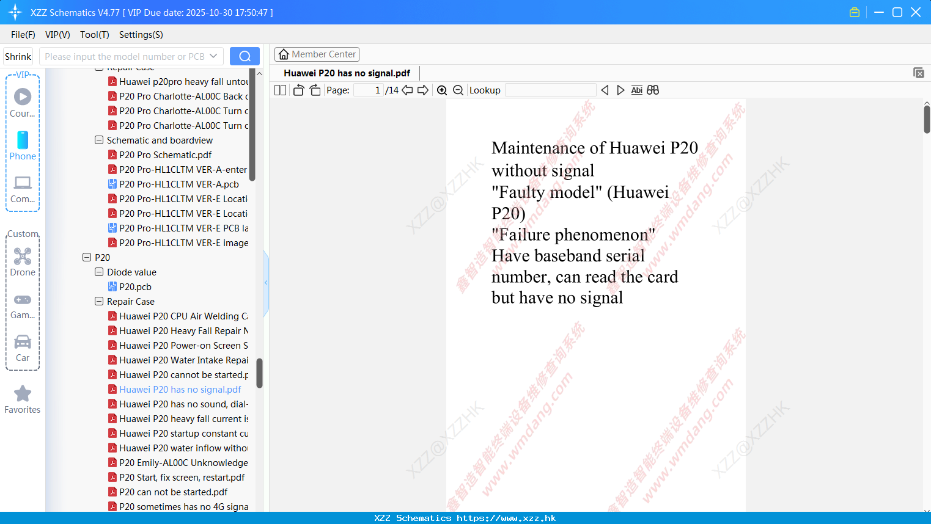Open Huawei P20 Heavy Fall Repair file
The height and width of the screenshot is (524, 931).
click(178, 331)
